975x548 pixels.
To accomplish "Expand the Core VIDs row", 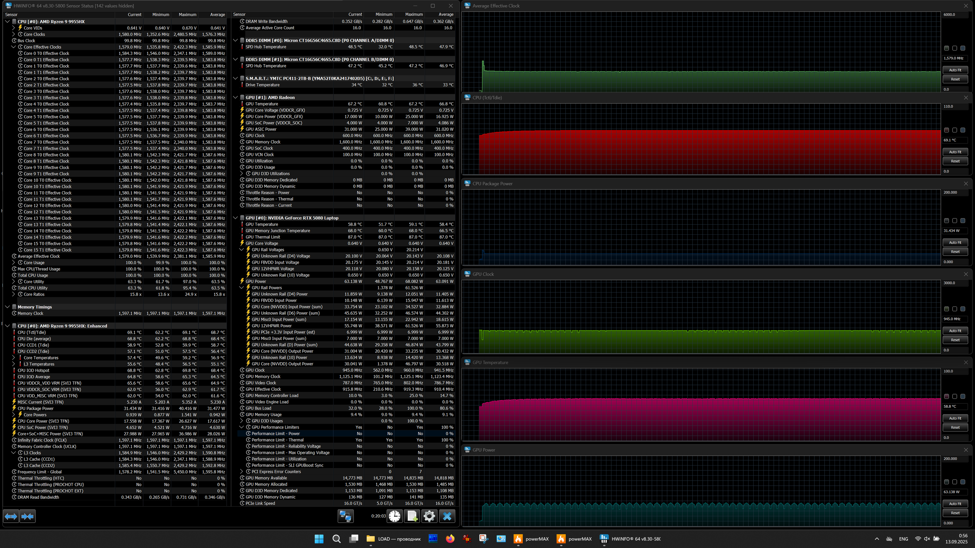I will [14, 28].
